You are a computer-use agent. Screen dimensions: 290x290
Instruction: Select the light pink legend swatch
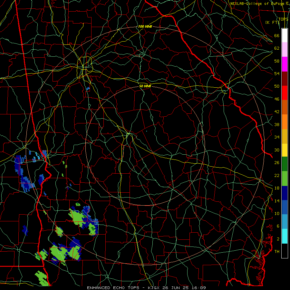click(285, 50)
